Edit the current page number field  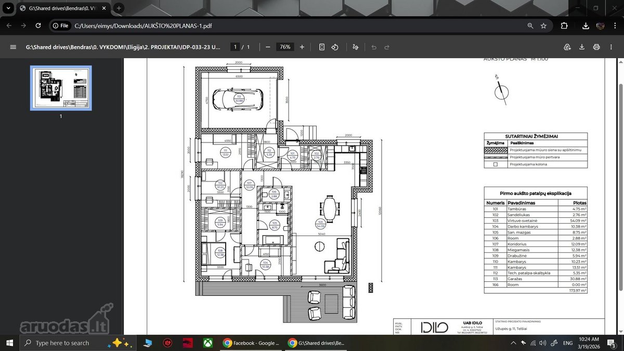[x=236, y=47]
